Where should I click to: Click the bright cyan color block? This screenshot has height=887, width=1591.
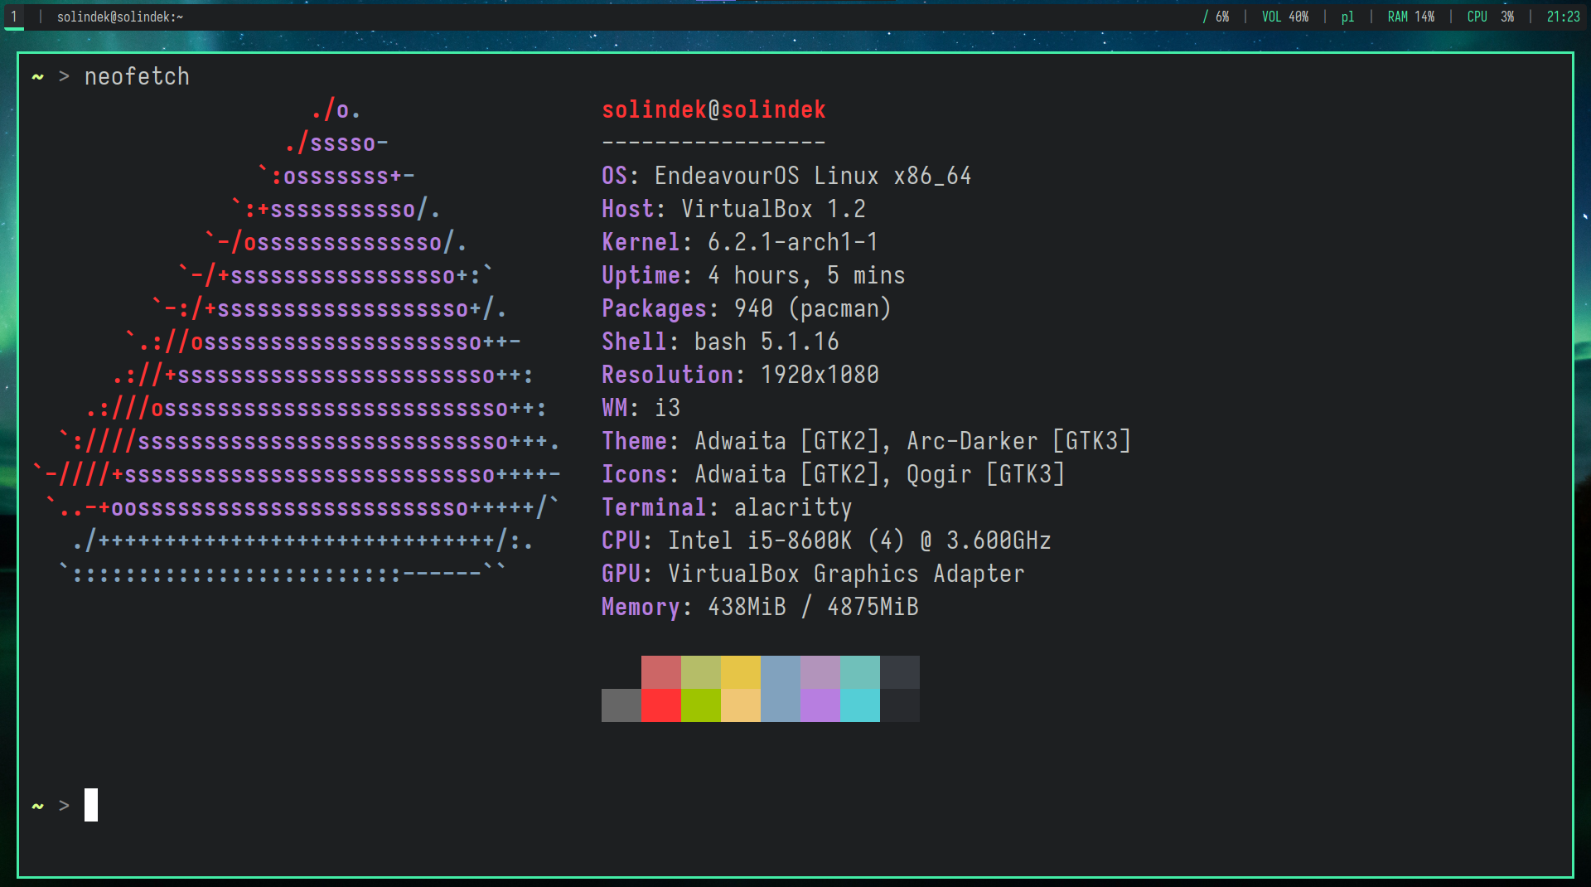(860, 705)
